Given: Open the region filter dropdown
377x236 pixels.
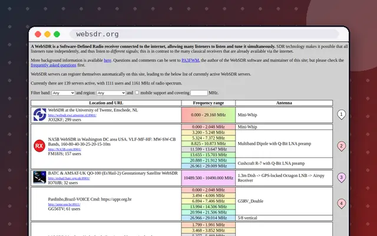Looking at the screenshot, I should [111, 93].
